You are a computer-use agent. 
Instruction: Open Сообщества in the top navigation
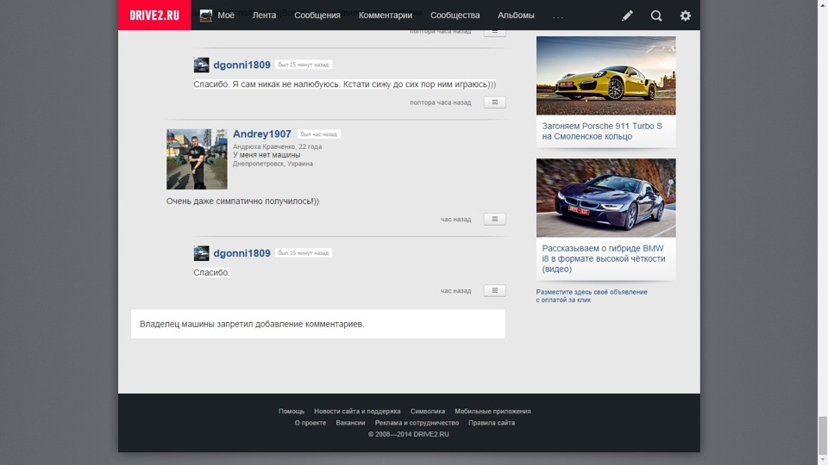[455, 15]
